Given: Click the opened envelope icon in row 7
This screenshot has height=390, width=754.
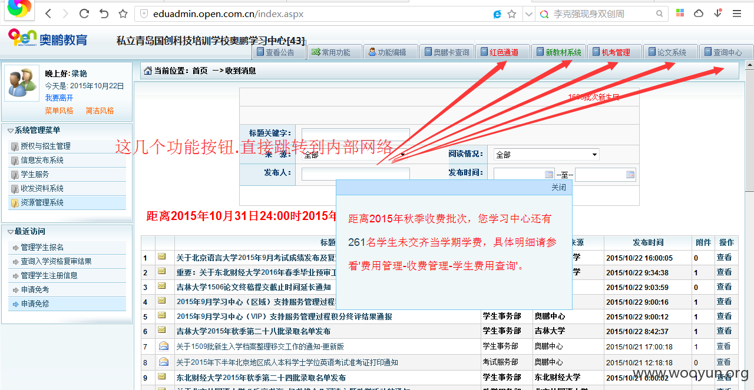Looking at the screenshot, I should (x=163, y=346).
